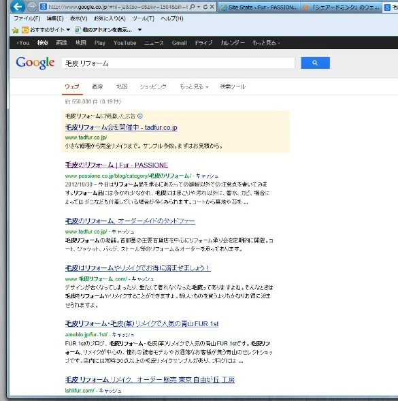The width and height of the screenshot is (398, 401).
Task: Switch to Site Stats Fur PASSIONE tab
Action: (259, 7)
